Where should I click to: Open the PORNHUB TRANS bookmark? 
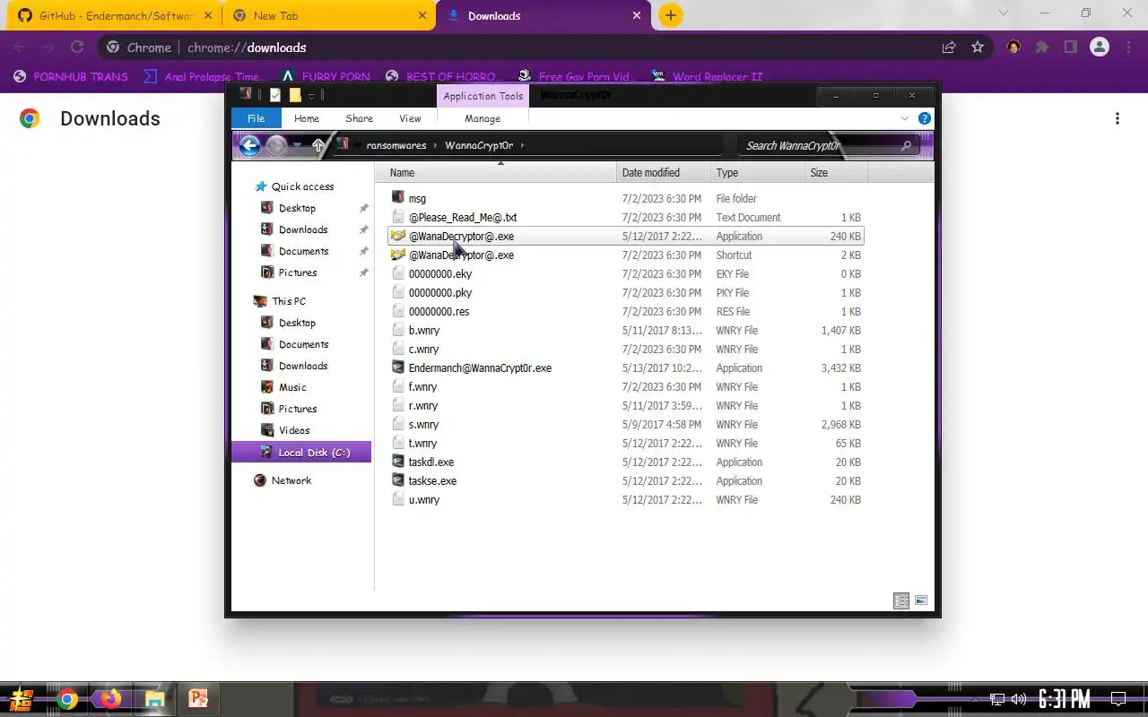coord(71,76)
